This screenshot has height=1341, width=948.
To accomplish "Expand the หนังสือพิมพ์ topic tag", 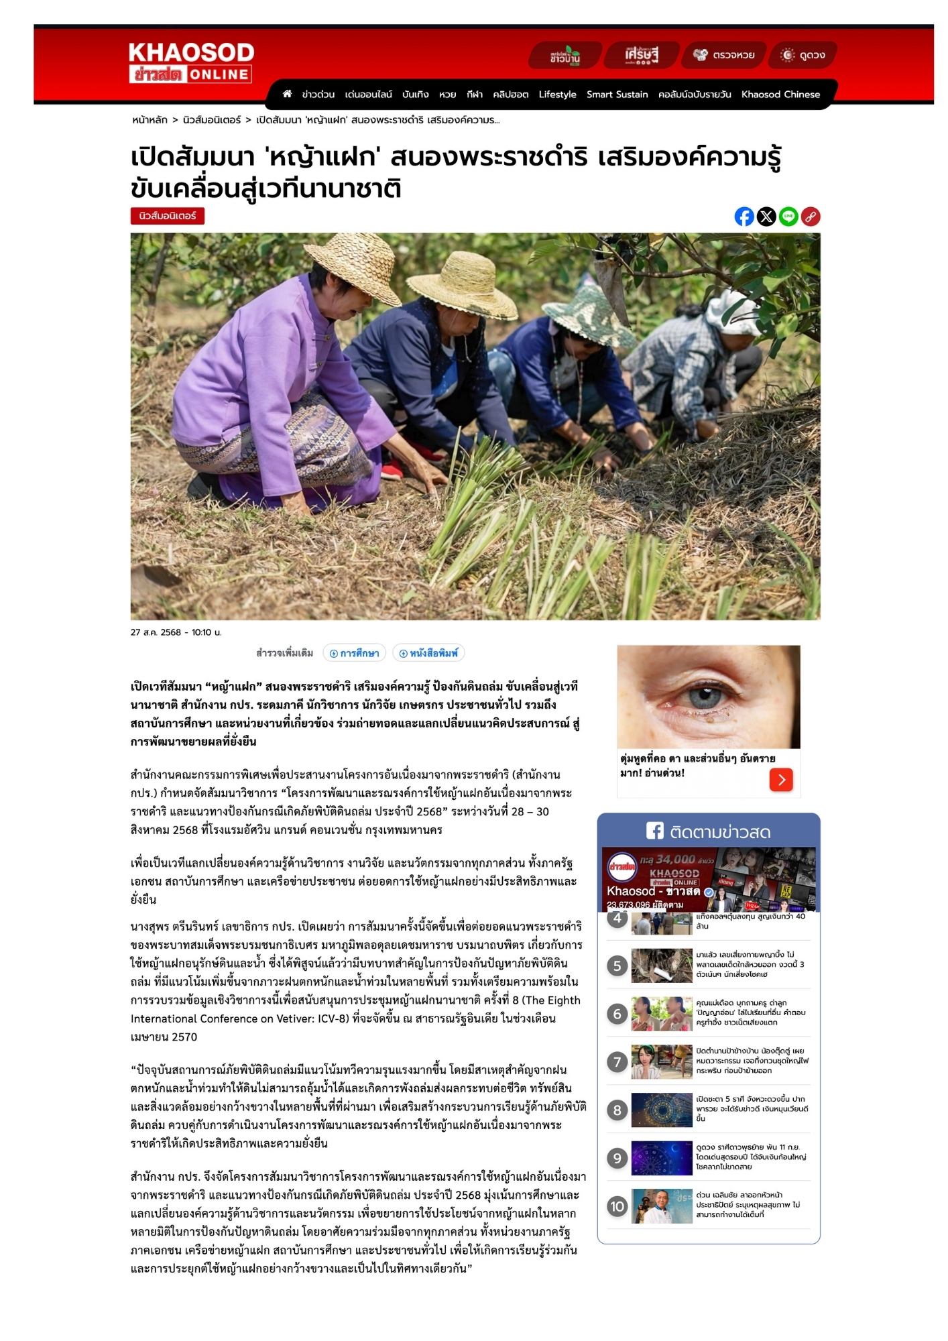I will coord(428,653).
